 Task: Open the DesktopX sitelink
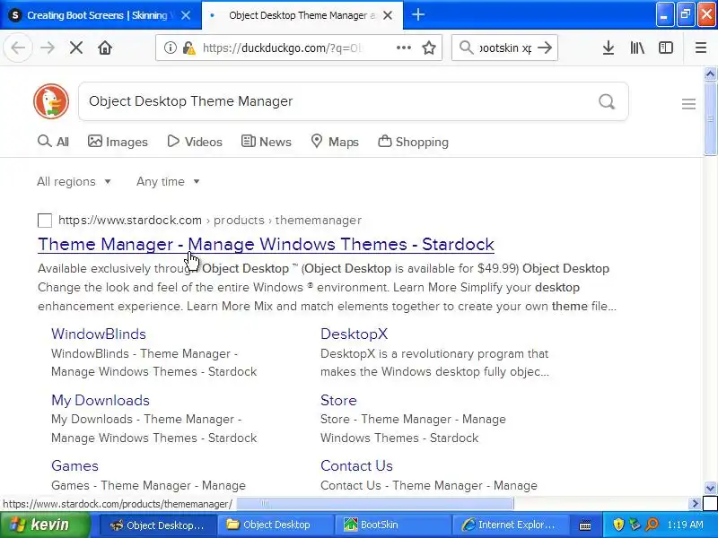pyautogui.click(x=354, y=334)
